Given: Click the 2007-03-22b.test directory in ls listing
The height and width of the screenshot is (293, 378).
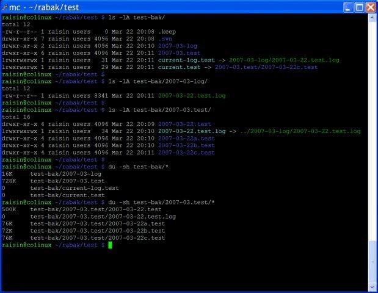Looking at the screenshot, I should pyautogui.click(x=186, y=145).
